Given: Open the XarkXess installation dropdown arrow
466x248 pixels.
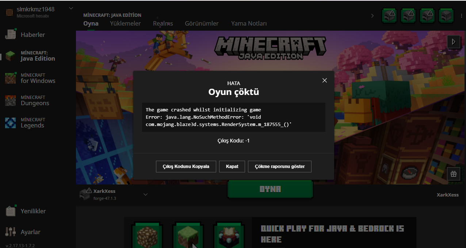Looking at the screenshot, I should pos(145,194).
